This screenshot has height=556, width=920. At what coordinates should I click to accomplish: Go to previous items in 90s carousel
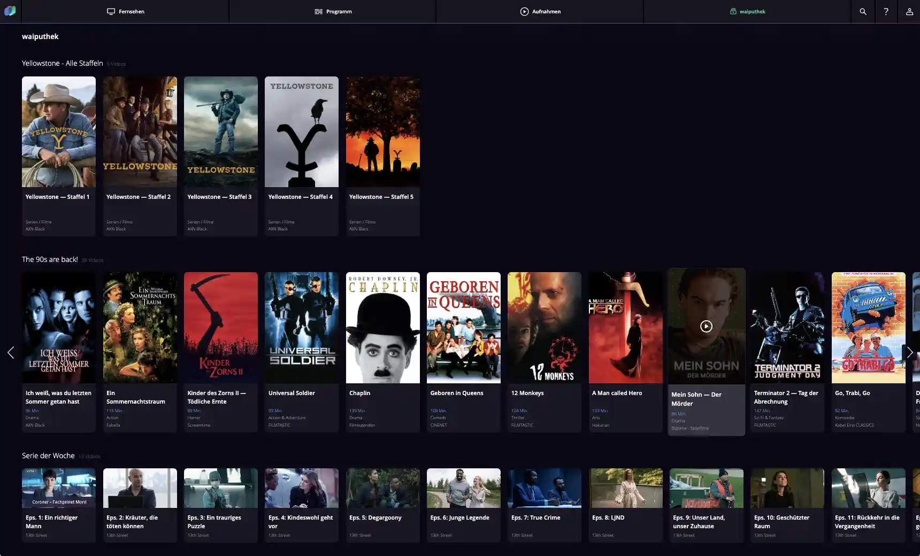tap(11, 352)
